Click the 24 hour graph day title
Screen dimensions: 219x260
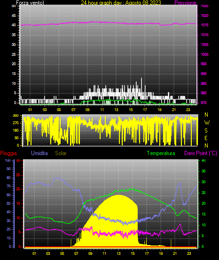[x=121, y=3]
